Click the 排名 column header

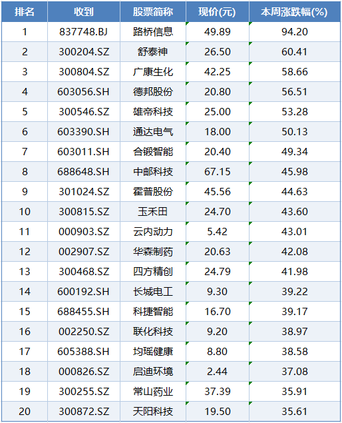pyautogui.click(x=25, y=11)
